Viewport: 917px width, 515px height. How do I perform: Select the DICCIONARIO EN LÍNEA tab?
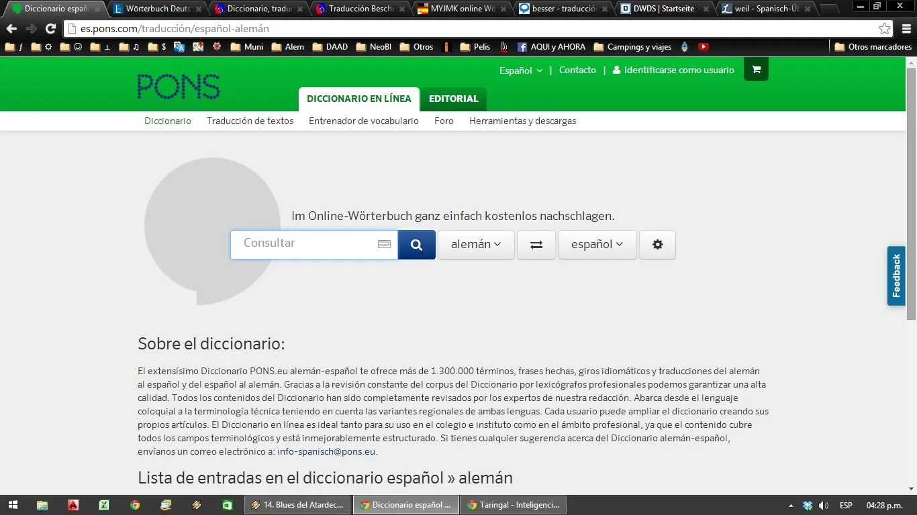tap(359, 99)
